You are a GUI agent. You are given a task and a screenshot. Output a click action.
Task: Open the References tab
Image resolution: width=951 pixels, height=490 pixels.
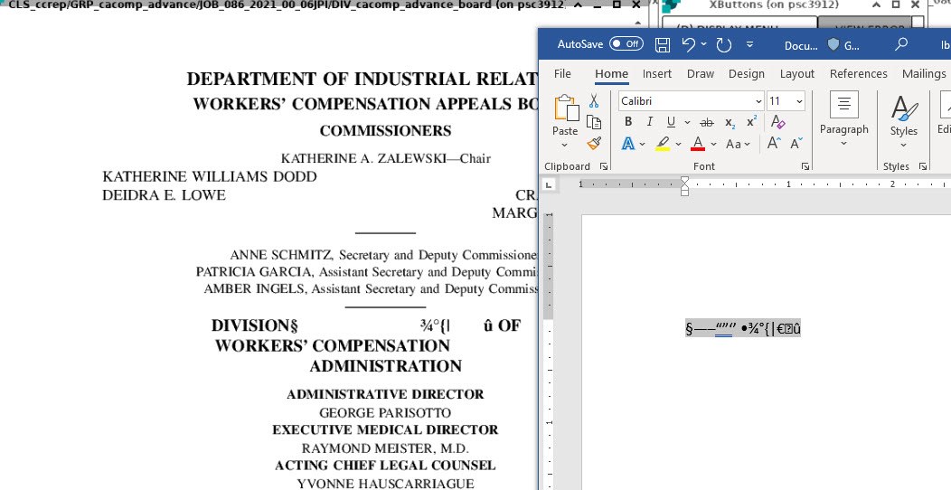point(858,73)
